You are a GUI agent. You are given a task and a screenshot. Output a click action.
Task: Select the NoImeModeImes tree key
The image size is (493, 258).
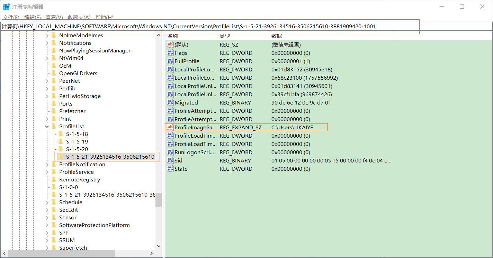[81, 35]
